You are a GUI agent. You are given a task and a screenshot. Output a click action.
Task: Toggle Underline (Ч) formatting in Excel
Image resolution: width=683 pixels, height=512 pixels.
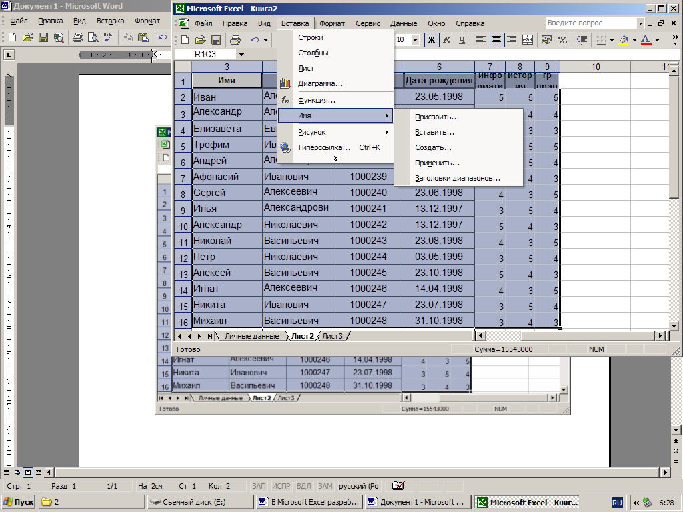[x=462, y=40]
